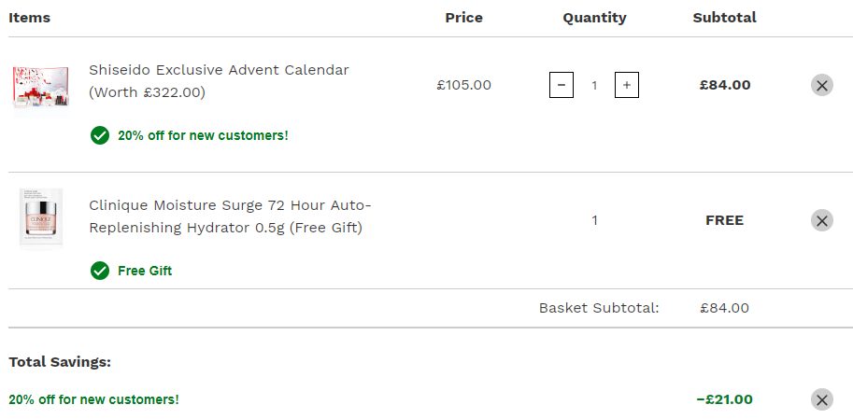Open the Clinique Moisture Surge product image

[41, 218]
